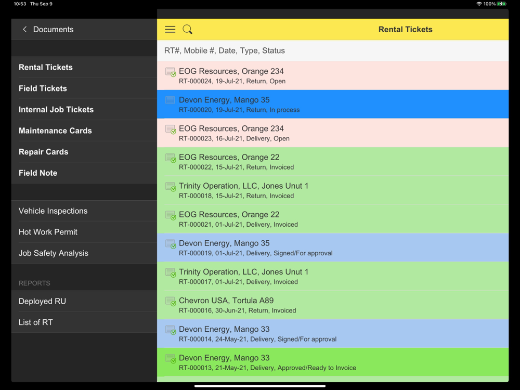Open 'Chevron USA, Tortula A89' ticket
The width and height of the screenshot is (520, 390).
[x=333, y=305]
